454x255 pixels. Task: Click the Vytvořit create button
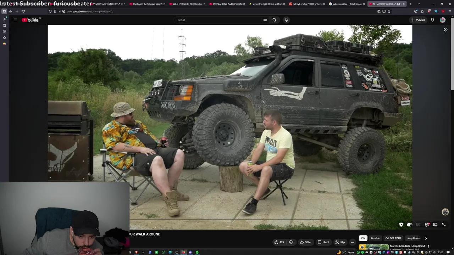pos(418,20)
